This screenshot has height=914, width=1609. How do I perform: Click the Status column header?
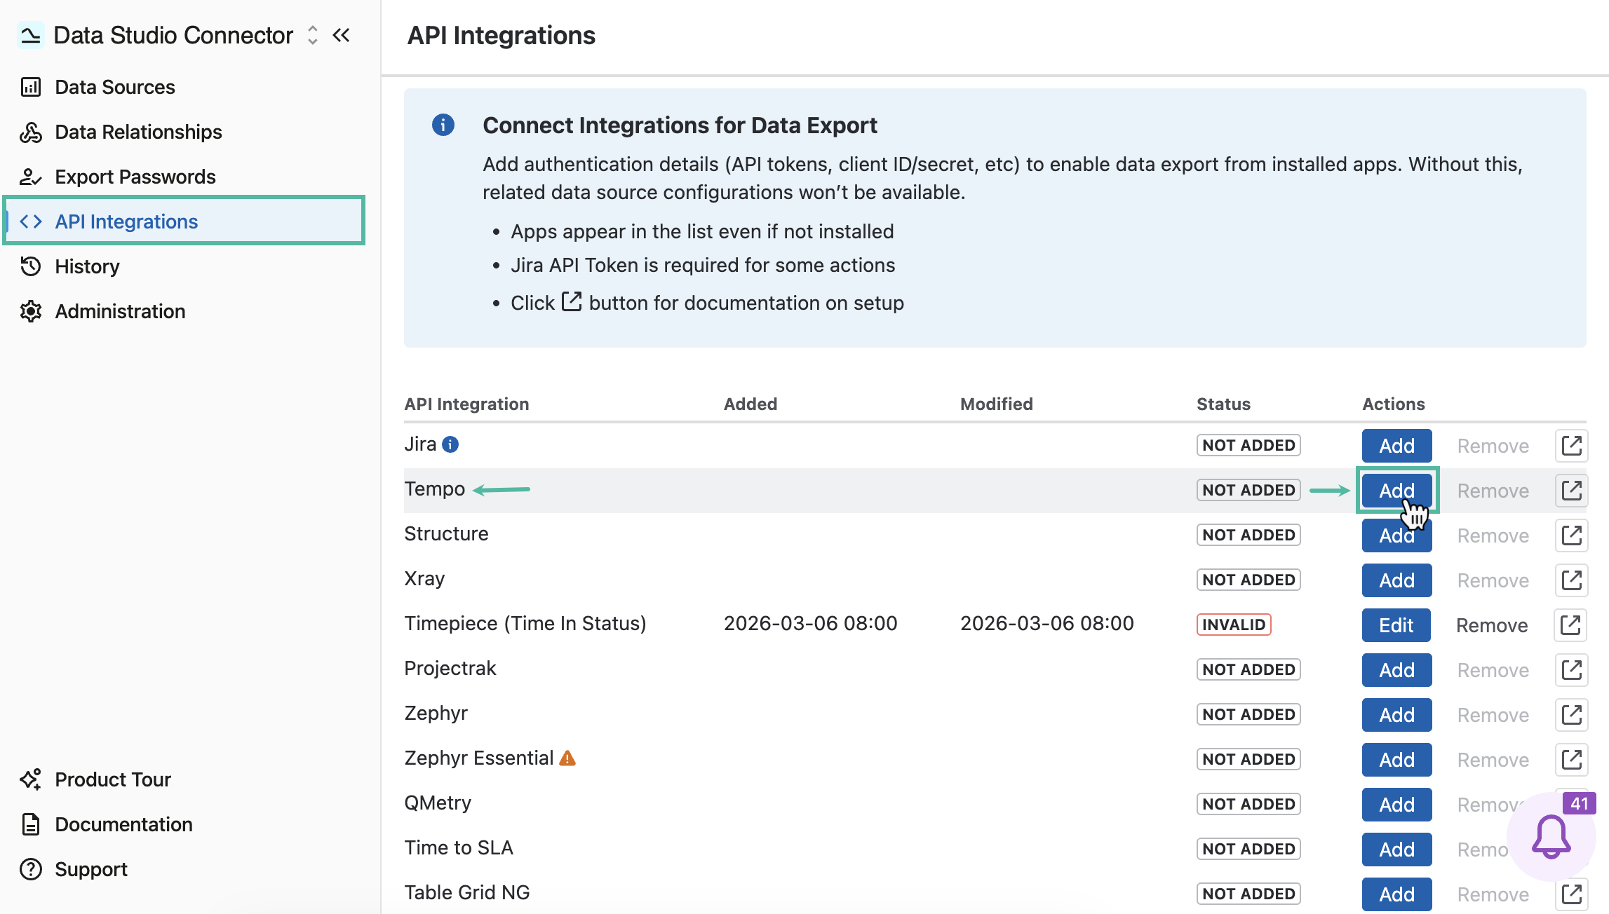1223,404
